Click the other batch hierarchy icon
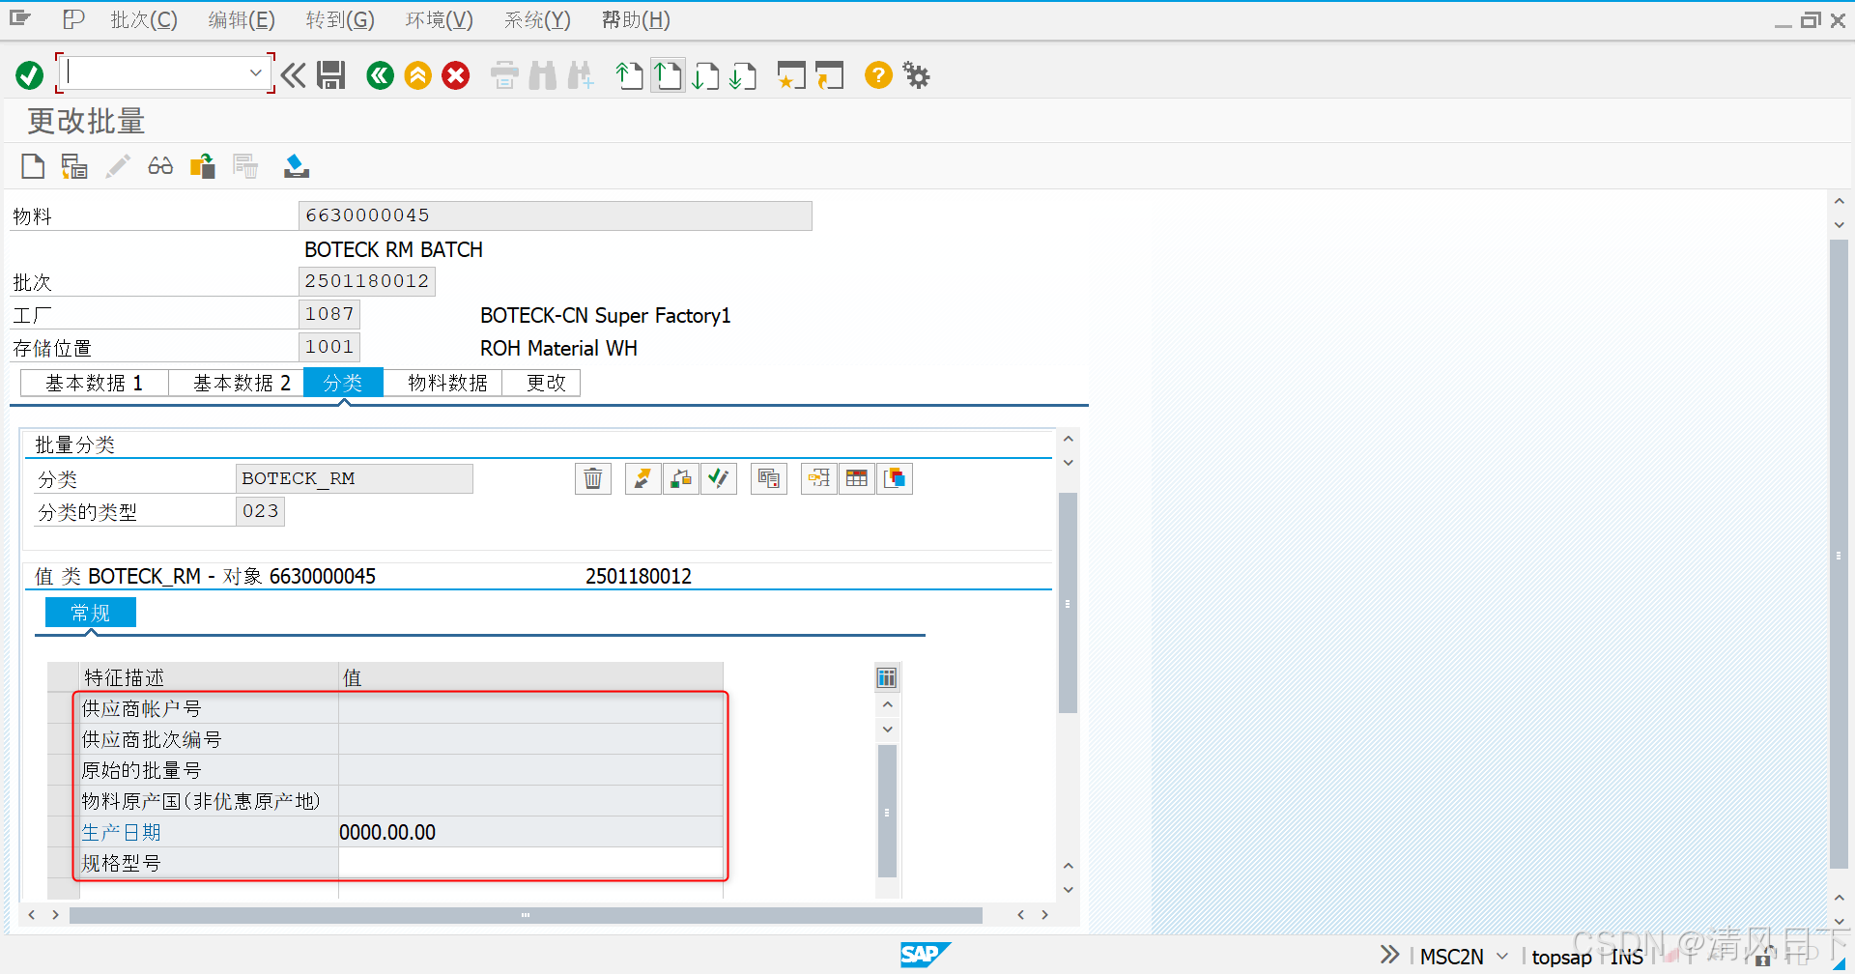1855x974 pixels. tap(74, 166)
